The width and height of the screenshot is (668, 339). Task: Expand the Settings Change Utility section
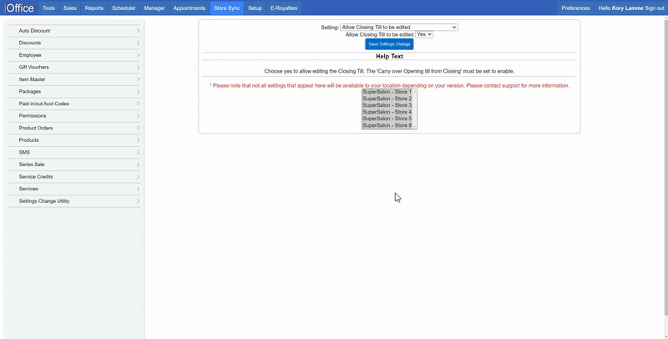tap(74, 201)
